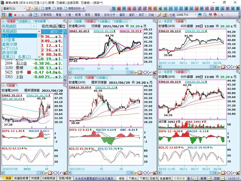The width and height of the screenshot is (241, 181).
Task: Select '110空單' in the dropdown list
Action: point(19,40)
